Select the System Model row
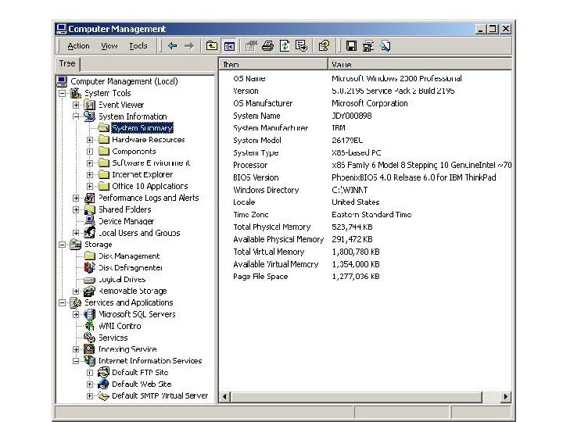This screenshot has width=563, height=422. click(365, 141)
